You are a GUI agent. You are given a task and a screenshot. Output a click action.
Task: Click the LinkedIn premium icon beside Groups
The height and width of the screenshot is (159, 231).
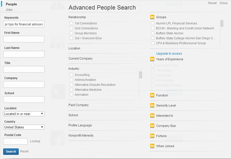tap(152, 17)
